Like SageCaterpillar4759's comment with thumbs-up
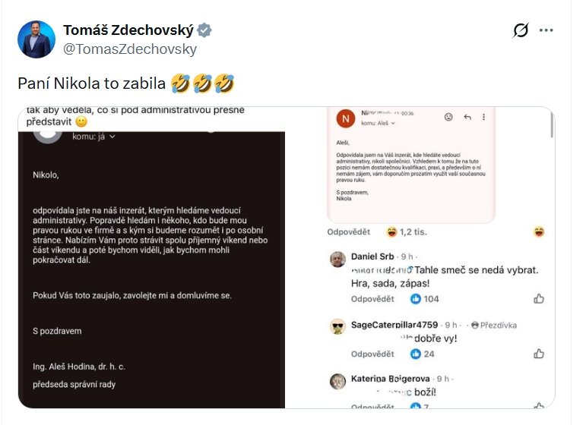 point(539,354)
